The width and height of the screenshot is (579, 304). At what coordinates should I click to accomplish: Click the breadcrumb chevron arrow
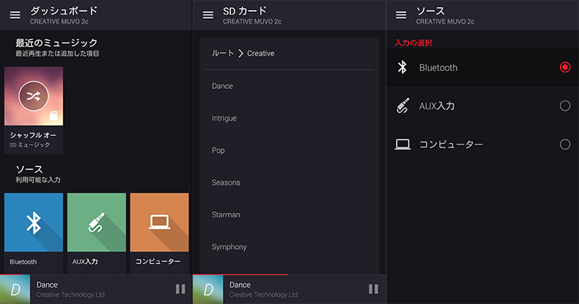tap(241, 54)
